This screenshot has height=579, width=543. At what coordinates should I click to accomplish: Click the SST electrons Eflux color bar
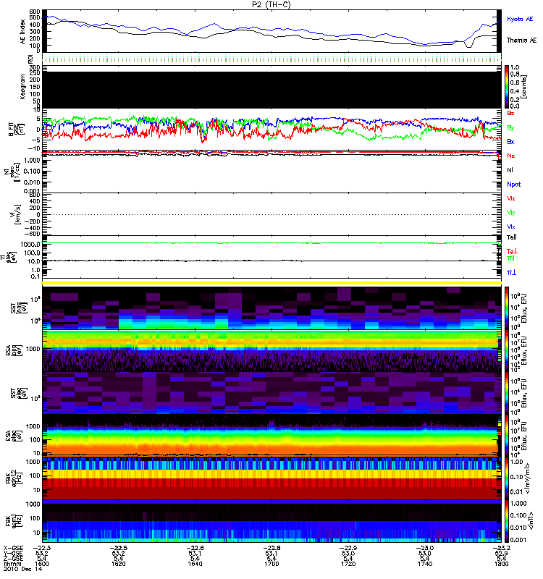pos(507,393)
